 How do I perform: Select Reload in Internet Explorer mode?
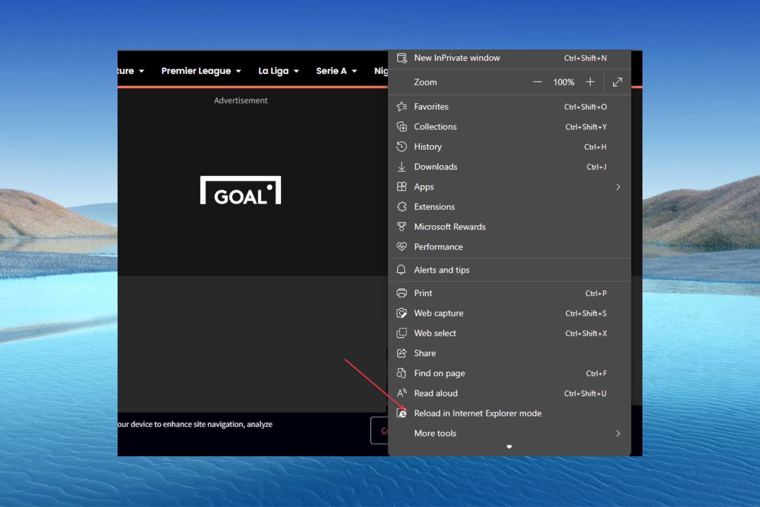509,413
